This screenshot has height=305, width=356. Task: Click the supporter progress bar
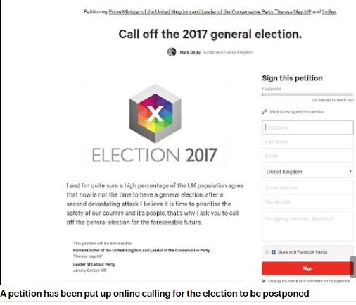tap(307, 94)
